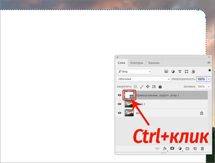Click the lock position (move arrows) icon
Screen dimensions: 215x163
click(x=148, y=87)
